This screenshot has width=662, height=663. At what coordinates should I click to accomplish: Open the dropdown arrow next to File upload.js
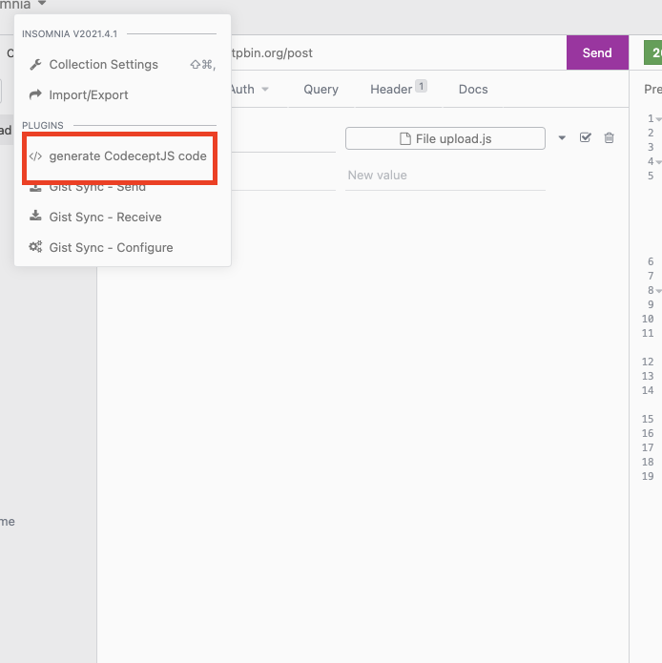click(x=562, y=137)
